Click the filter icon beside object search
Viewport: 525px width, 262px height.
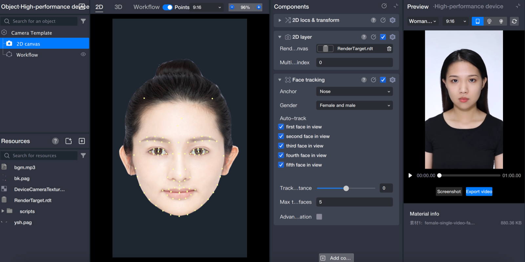tap(83, 21)
